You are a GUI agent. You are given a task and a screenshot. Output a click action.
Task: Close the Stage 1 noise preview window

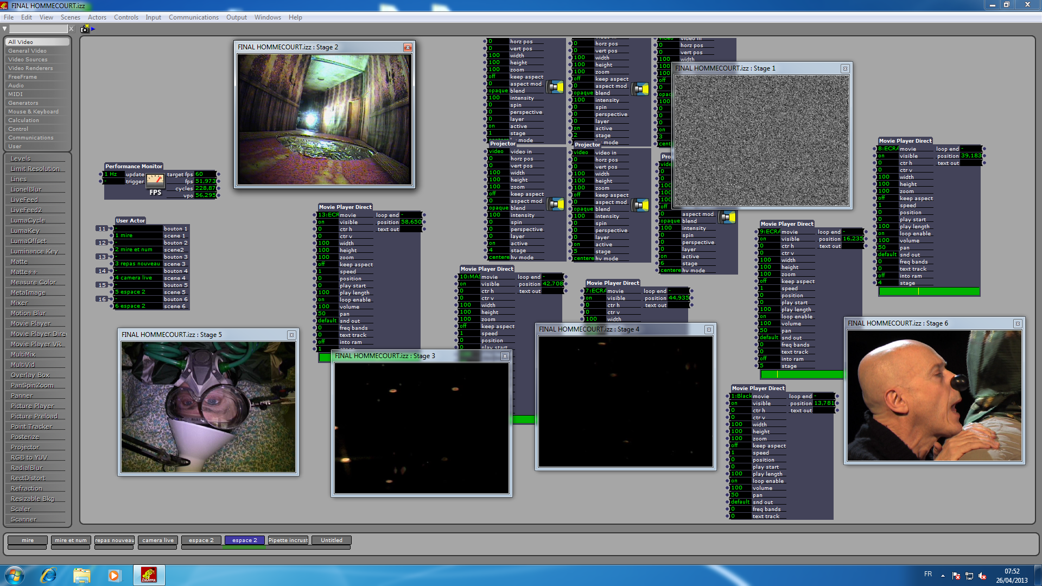click(845, 68)
